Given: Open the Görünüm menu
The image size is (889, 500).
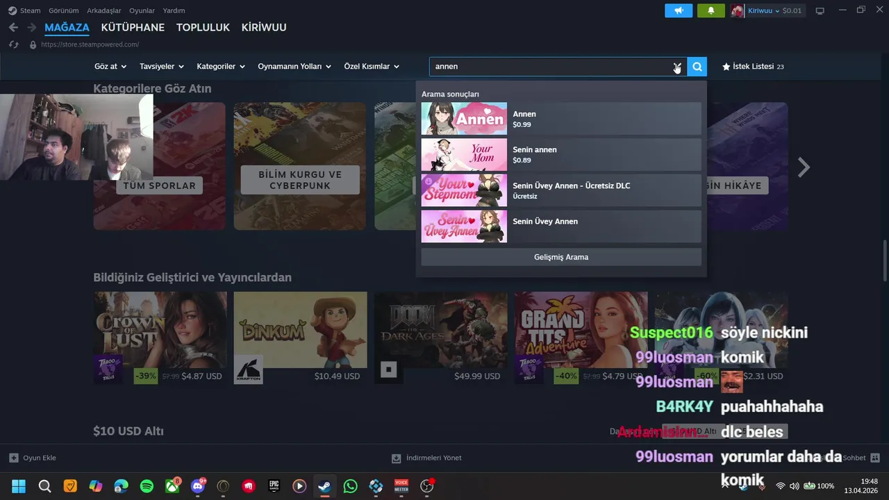Looking at the screenshot, I should tap(63, 10).
